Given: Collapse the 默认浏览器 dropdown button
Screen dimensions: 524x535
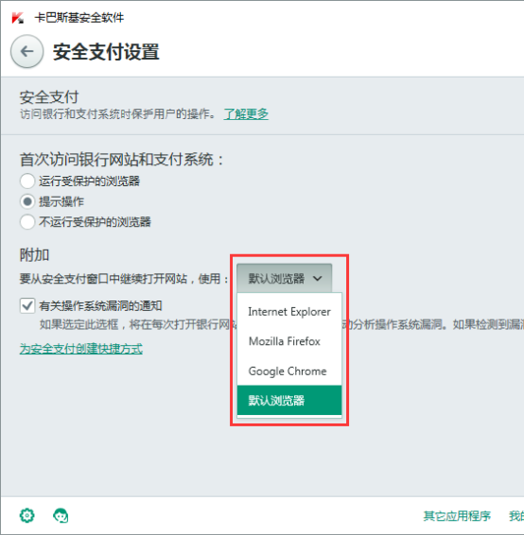Looking at the screenshot, I should pyautogui.click(x=285, y=278).
